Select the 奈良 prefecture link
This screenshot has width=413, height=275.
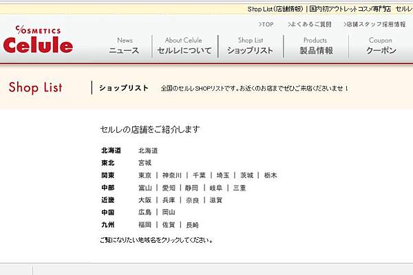[192, 200]
